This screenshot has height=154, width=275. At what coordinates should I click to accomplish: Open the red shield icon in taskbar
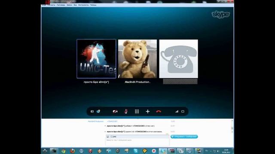pyautogui.click(x=90, y=151)
